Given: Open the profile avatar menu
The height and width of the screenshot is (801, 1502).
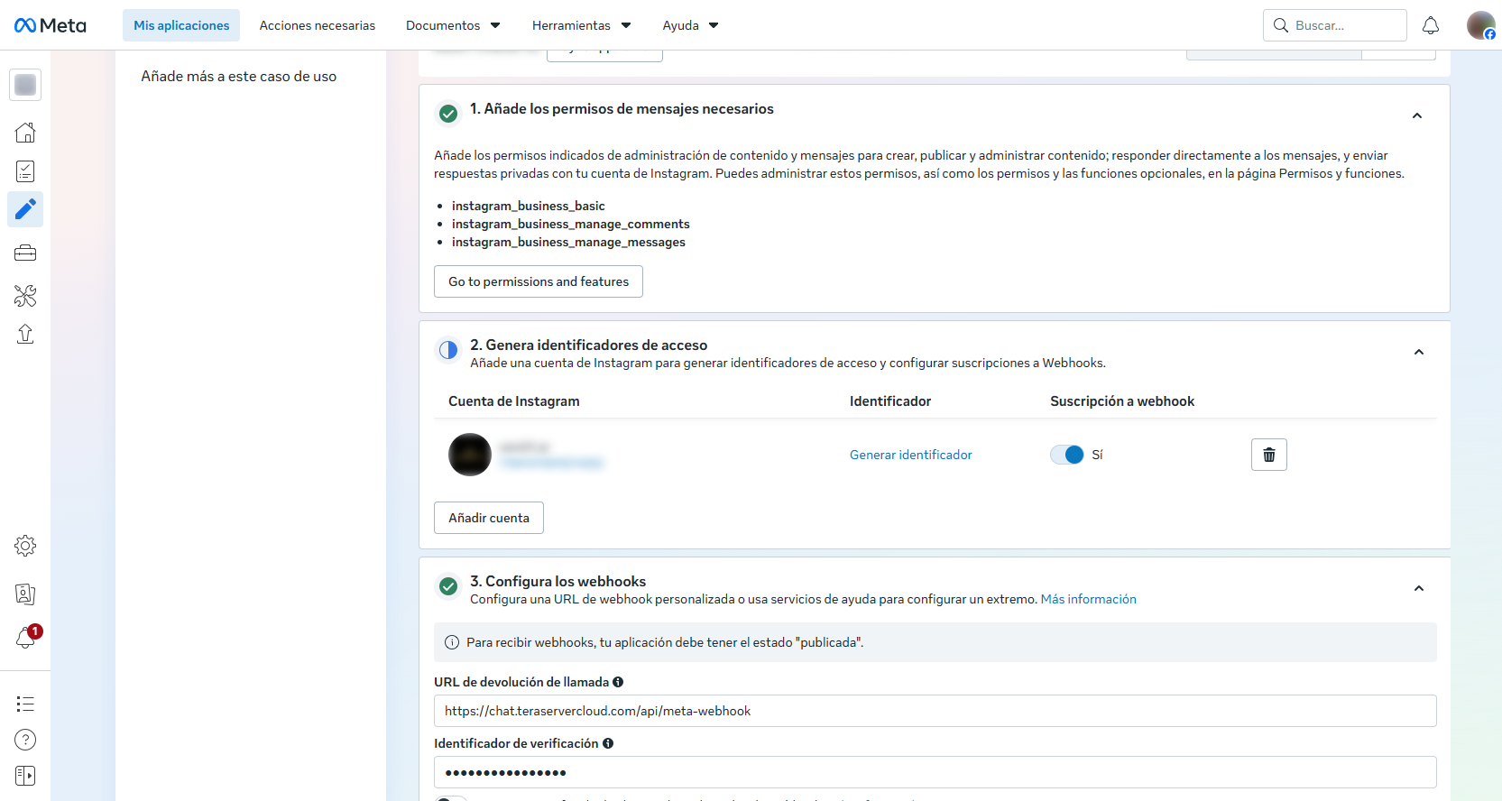Looking at the screenshot, I should [x=1480, y=25].
